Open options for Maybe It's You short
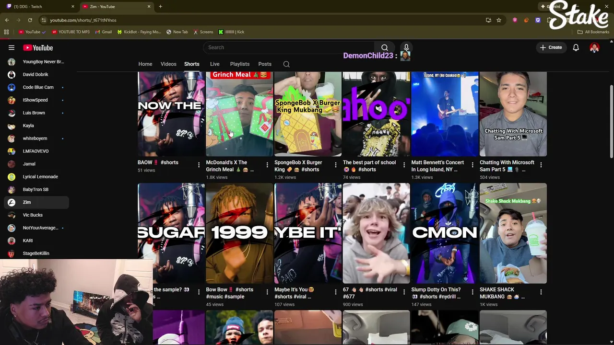This screenshot has height=345, width=614. click(x=335, y=292)
